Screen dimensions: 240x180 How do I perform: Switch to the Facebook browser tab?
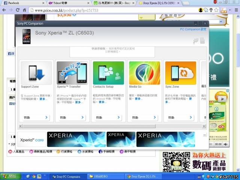(x=23, y=3)
